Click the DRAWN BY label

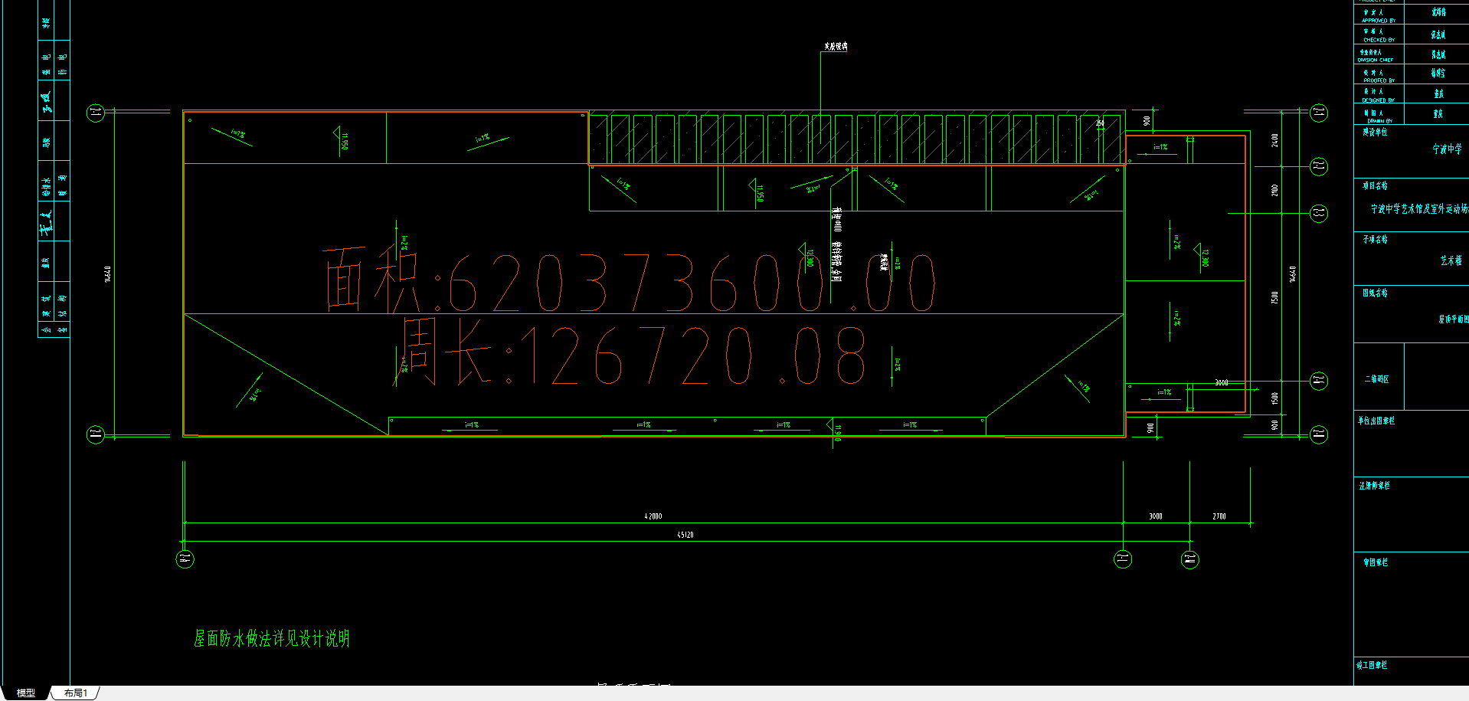tap(1380, 121)
